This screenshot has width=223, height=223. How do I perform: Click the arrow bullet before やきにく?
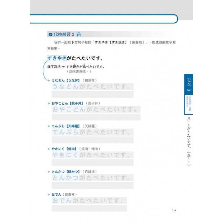(x=49, y=149)
